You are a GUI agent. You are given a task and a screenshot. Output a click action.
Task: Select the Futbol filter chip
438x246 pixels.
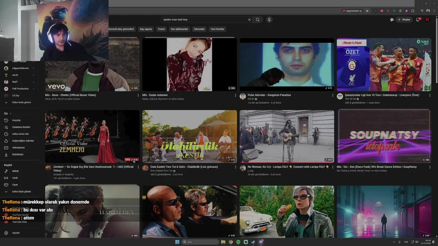(x=161, y=29)
